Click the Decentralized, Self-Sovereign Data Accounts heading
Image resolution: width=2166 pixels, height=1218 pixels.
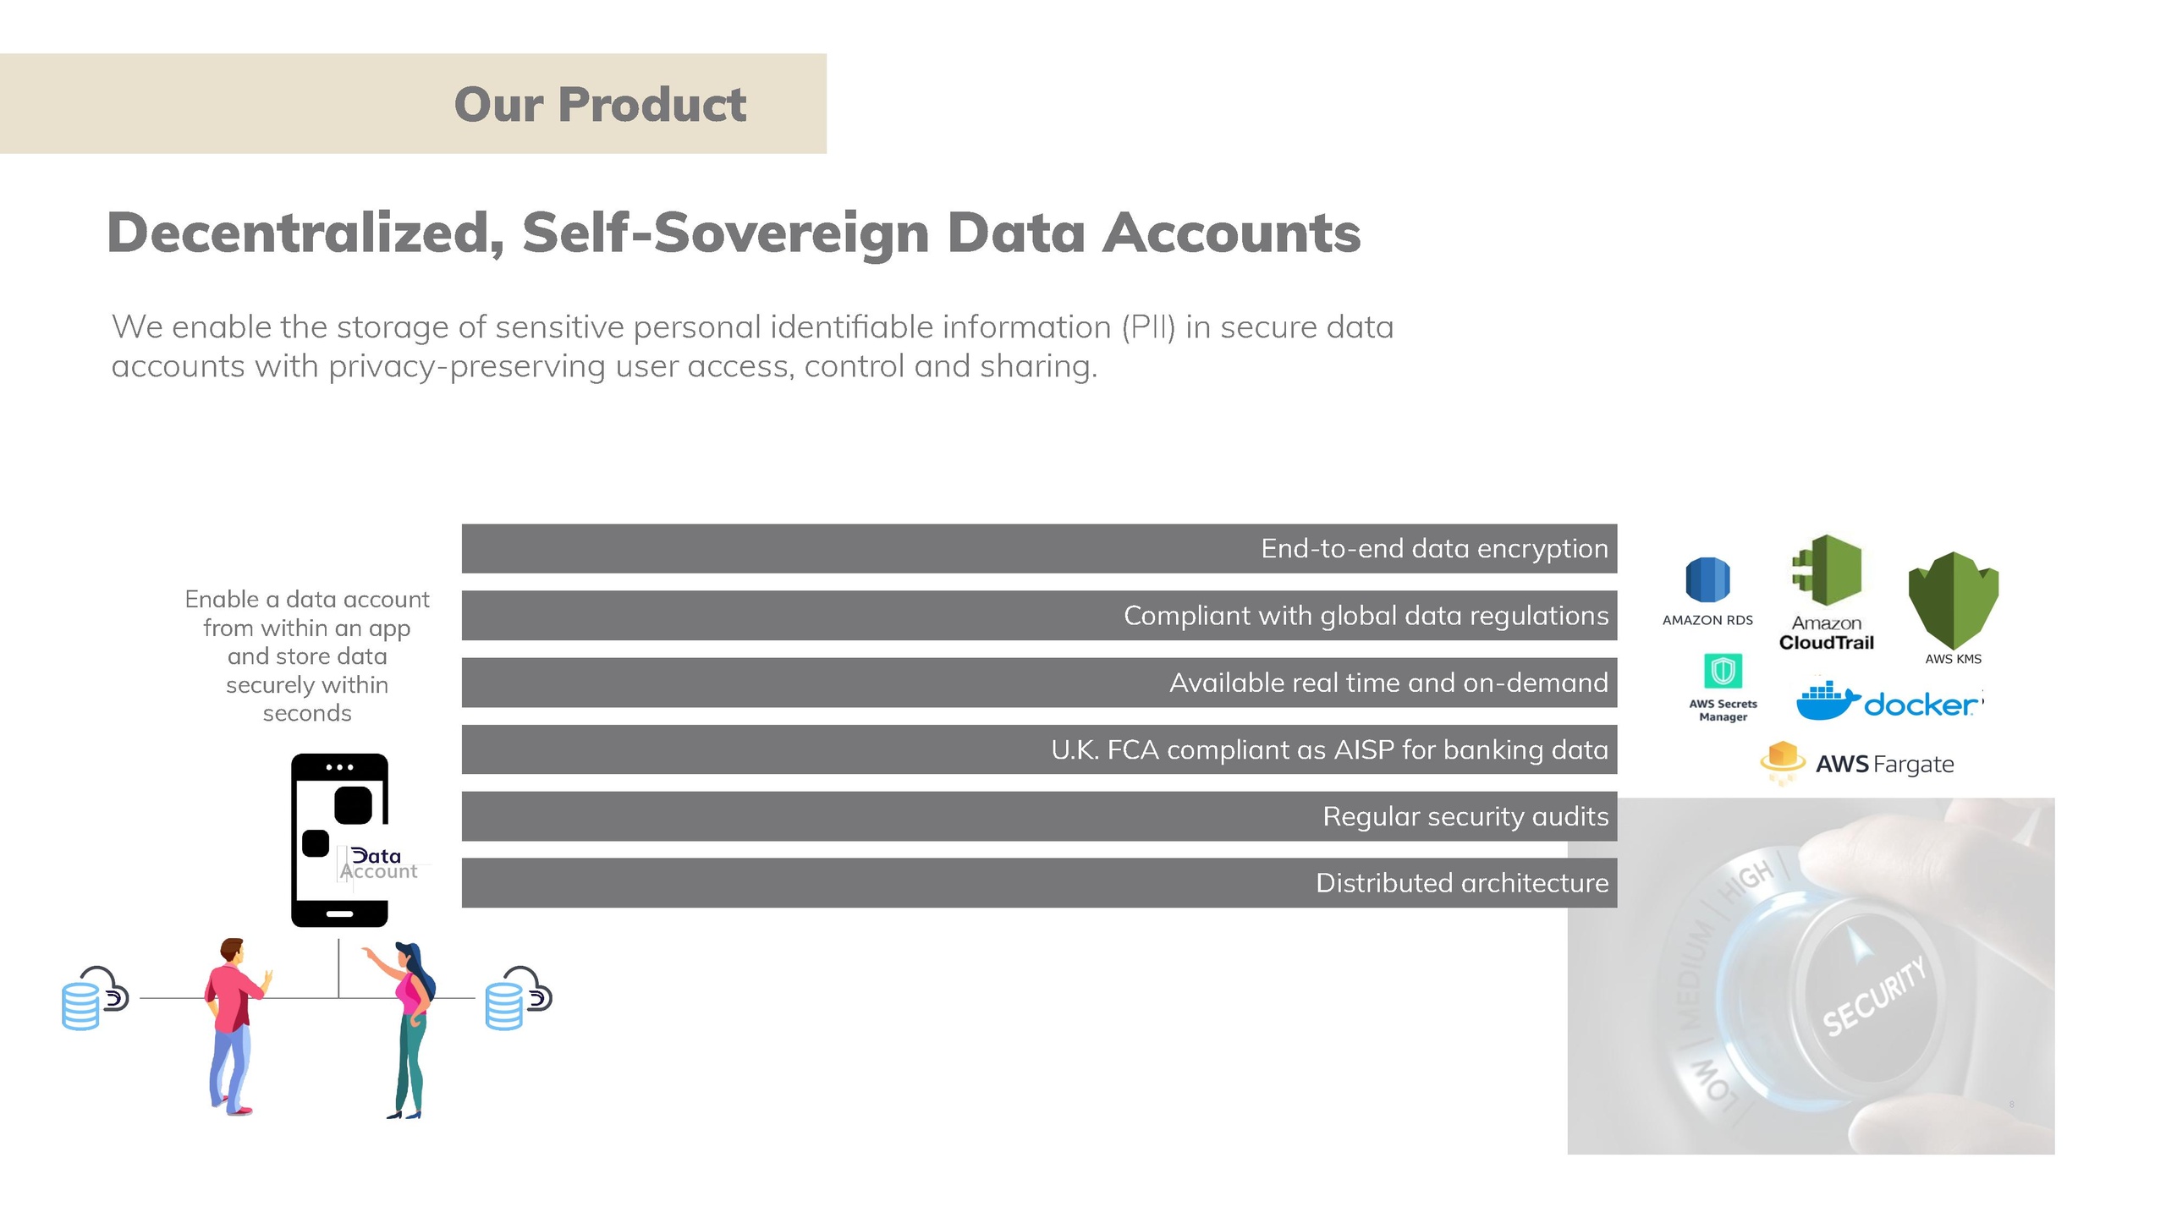734,233
